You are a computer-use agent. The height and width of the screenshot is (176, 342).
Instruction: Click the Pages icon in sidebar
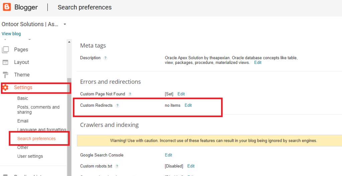pos(5,50)
